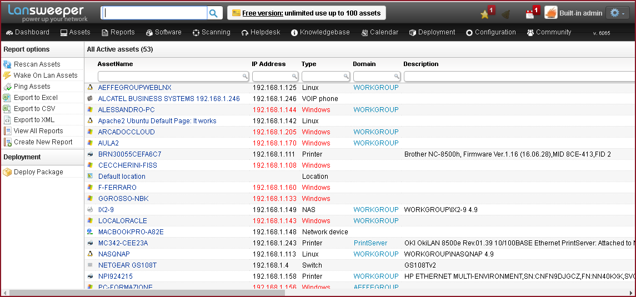This screenshot has height=297, width=636.
Task: Sort by the Type column header
Action: click(309, 64)
